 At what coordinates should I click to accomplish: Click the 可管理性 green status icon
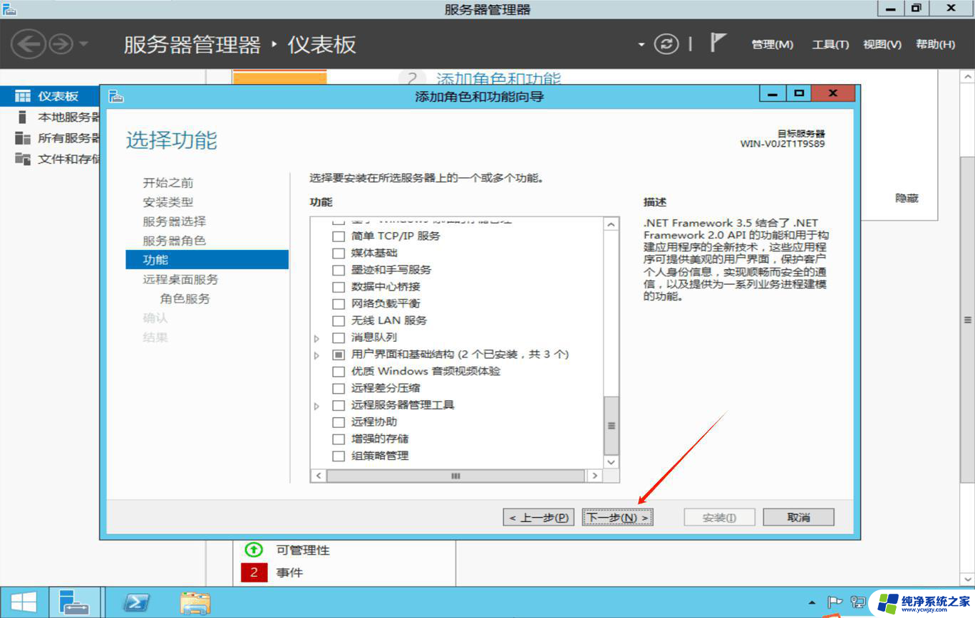(254, 550)
